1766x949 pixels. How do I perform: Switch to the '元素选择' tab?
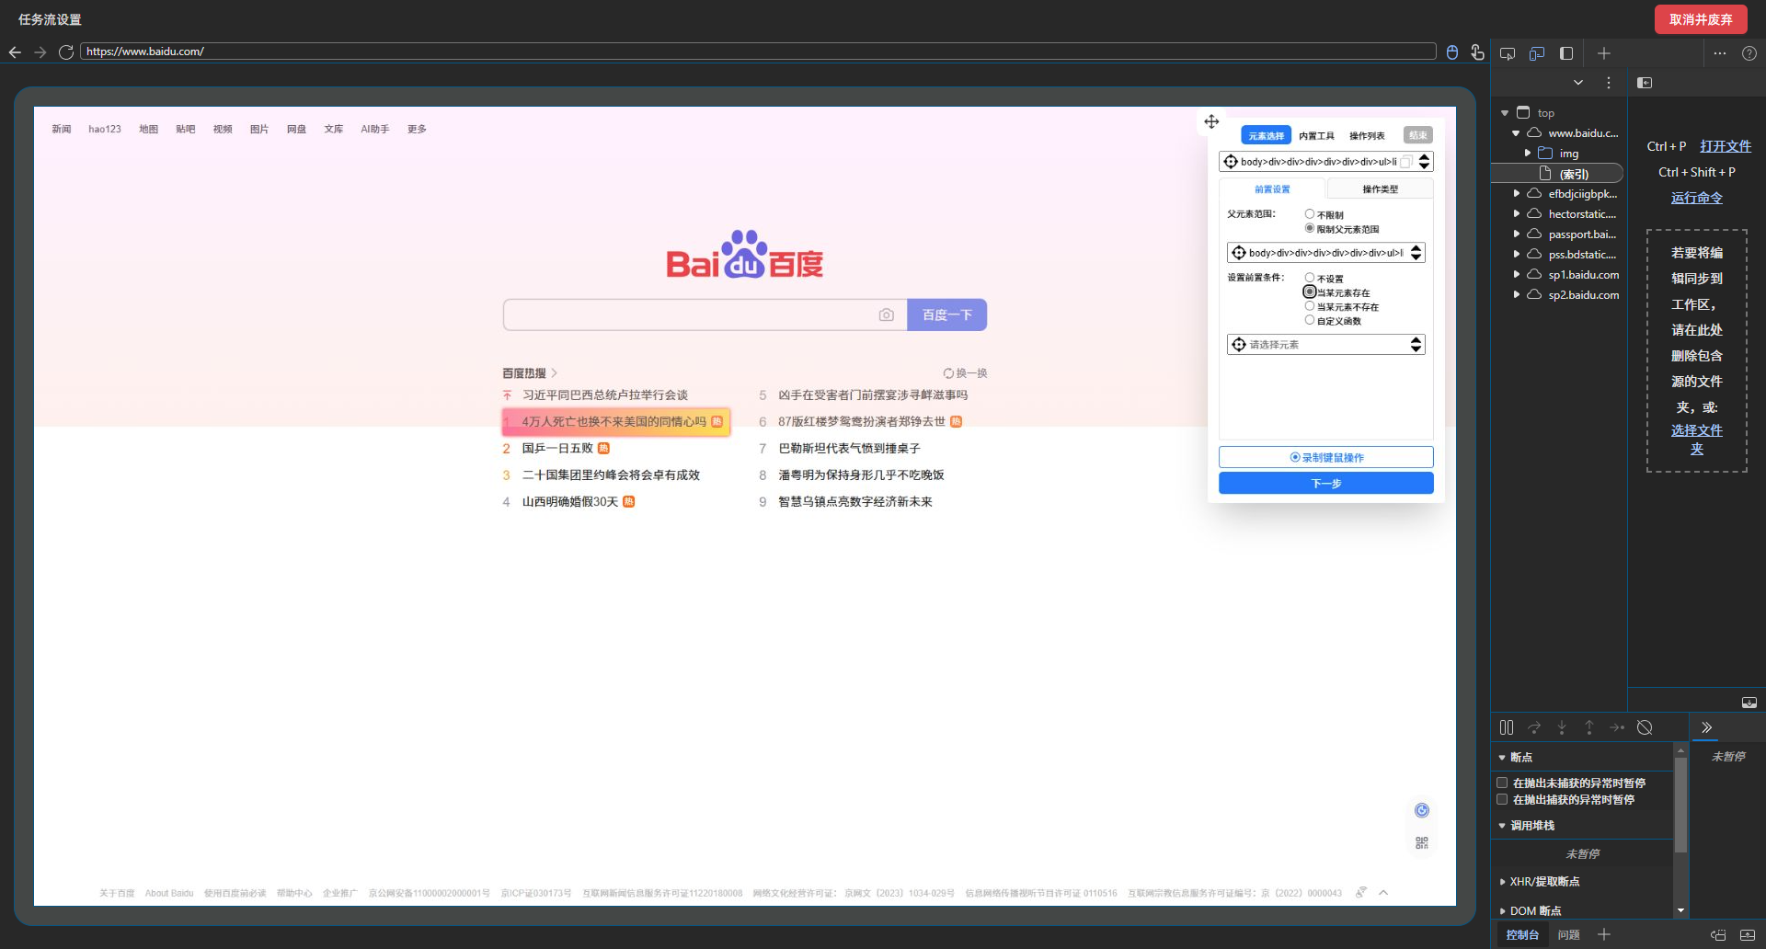1267,135
